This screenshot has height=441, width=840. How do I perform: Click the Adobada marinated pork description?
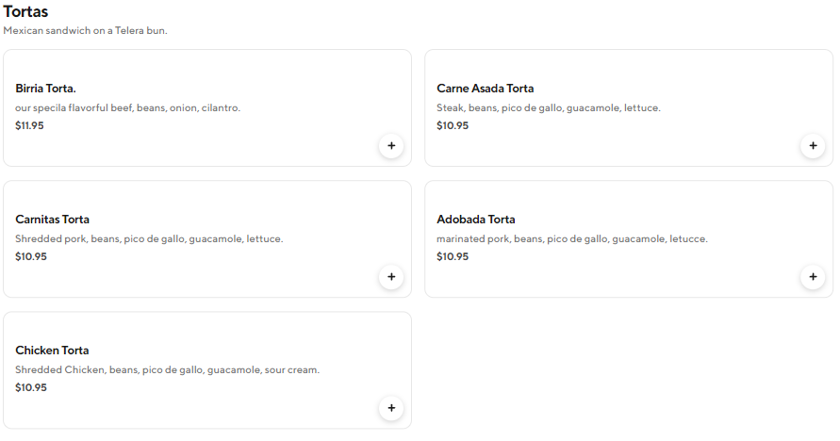(x=571, y=238)
